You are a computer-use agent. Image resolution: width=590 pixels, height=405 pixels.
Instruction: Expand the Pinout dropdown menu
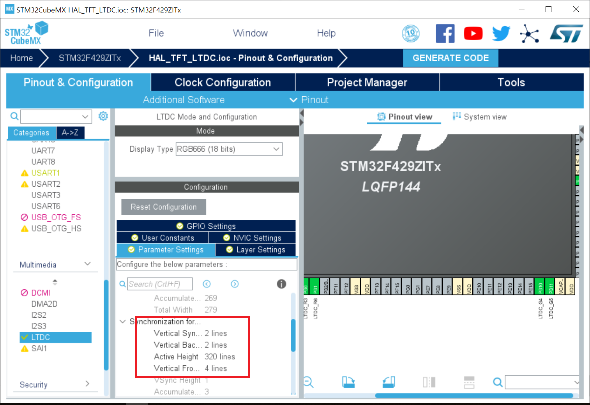click(309, 100)
